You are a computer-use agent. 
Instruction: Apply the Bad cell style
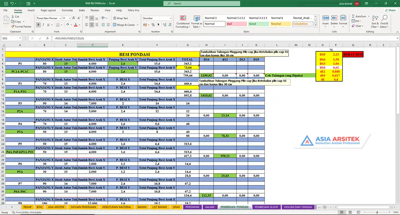click(236, 24)
